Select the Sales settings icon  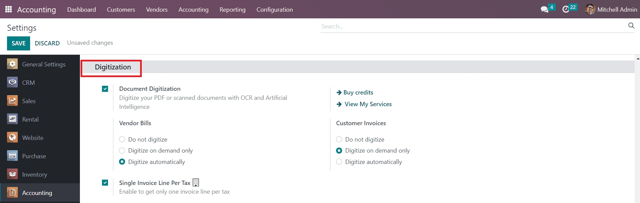[x=12, y=100]
